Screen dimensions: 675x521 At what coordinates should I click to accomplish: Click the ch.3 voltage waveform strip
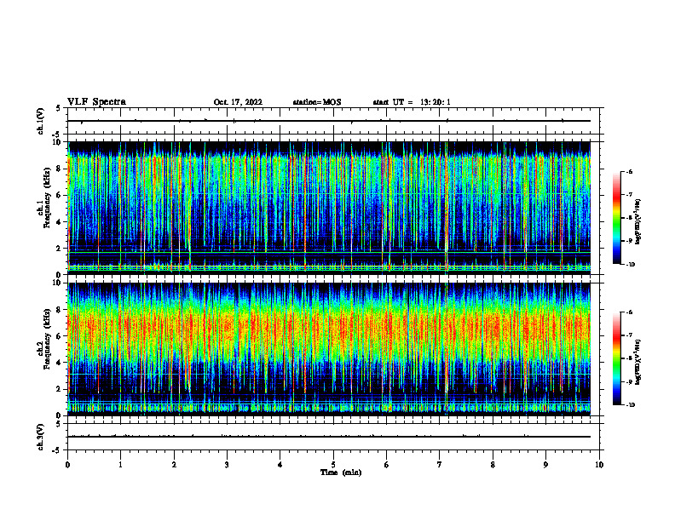(328, 437)
